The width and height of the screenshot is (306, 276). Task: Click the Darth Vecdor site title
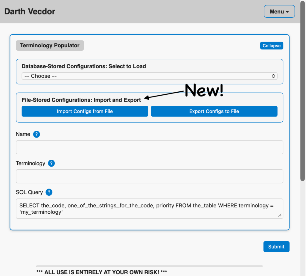tap(30, 12)
